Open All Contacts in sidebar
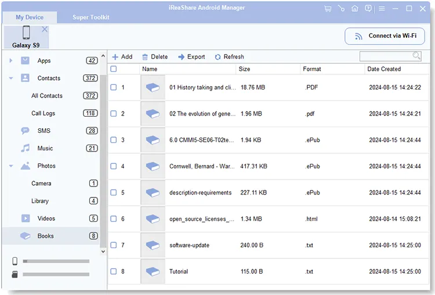This screenshot has width=435, height=295. click(47, 96)
